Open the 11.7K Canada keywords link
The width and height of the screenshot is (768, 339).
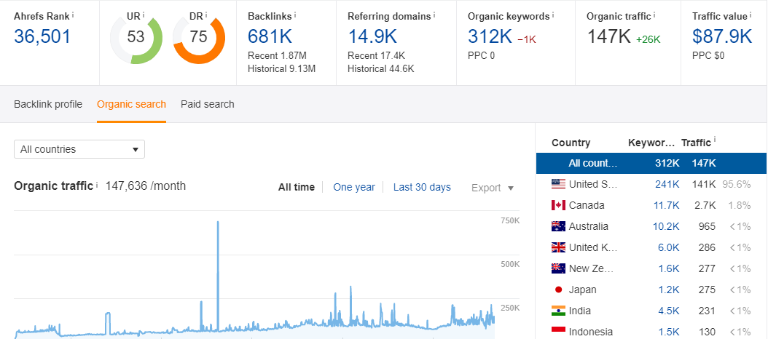click(667, 205)
